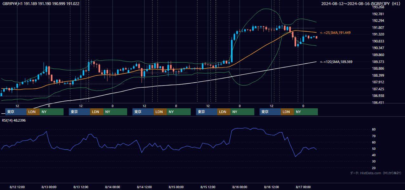Select the LDN session box for 8/13
The height and width of the screenshot is (190, 405).
(97, 112)
